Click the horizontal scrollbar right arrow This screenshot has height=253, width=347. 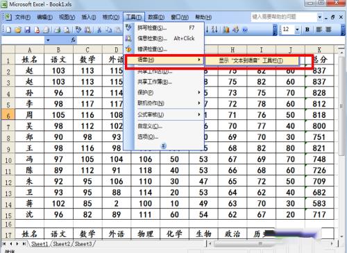(332, 243)
